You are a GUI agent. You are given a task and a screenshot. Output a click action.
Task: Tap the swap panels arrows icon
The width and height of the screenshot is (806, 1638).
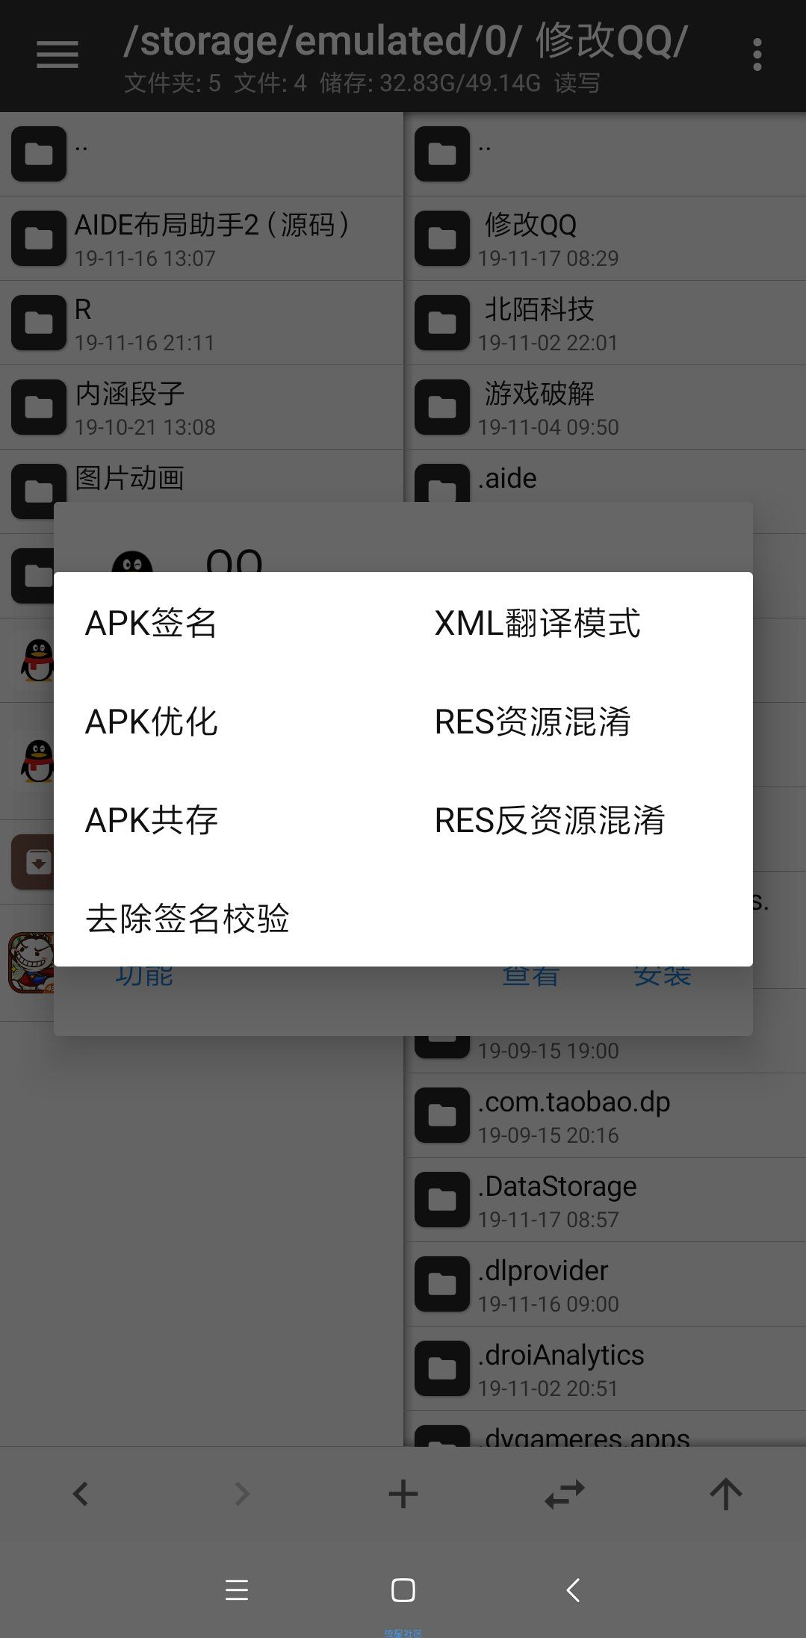[x=565, y=1494]
